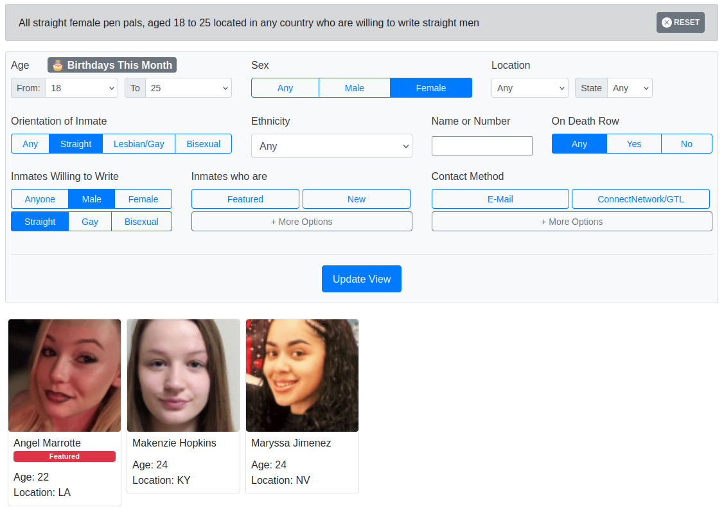The image size is (724, 514).
Task: Select Bisexual orientation of inmate
Action: [x=203, y=144]
